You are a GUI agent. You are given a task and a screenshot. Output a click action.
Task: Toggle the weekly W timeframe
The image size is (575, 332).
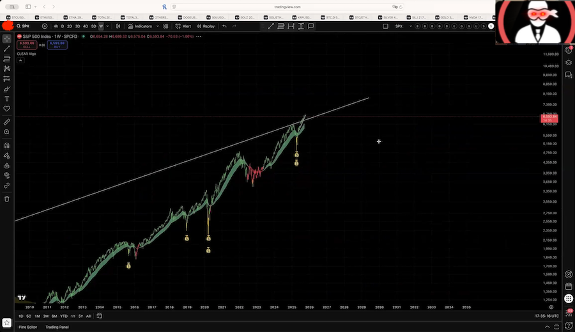point(101,26)
